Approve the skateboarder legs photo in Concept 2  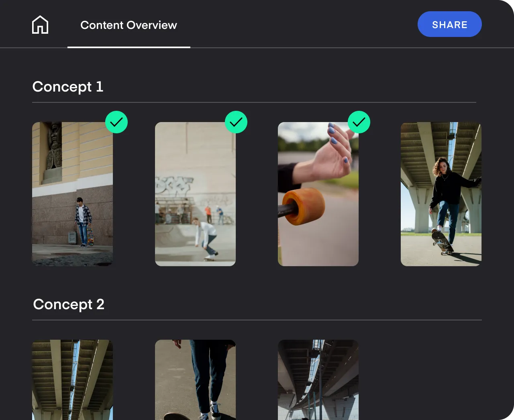[195, 379]
